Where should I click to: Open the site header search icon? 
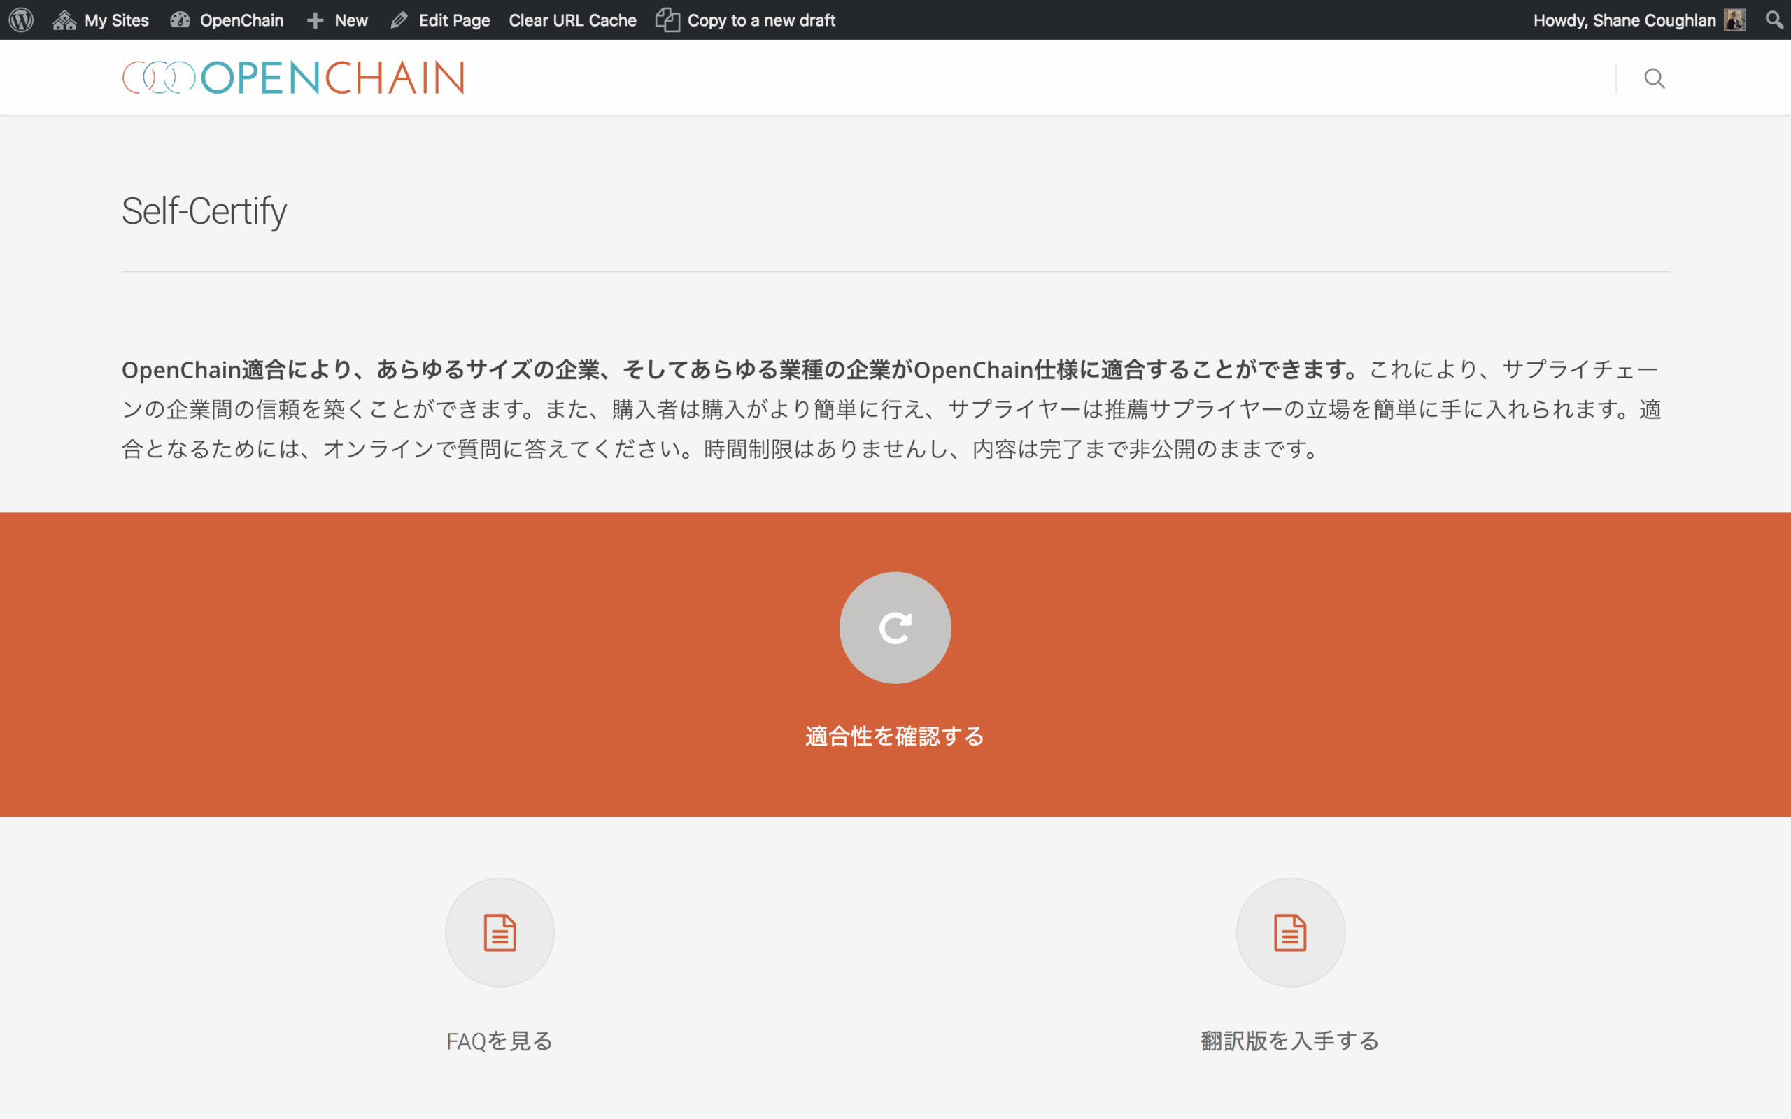[x=1654, y=78]
